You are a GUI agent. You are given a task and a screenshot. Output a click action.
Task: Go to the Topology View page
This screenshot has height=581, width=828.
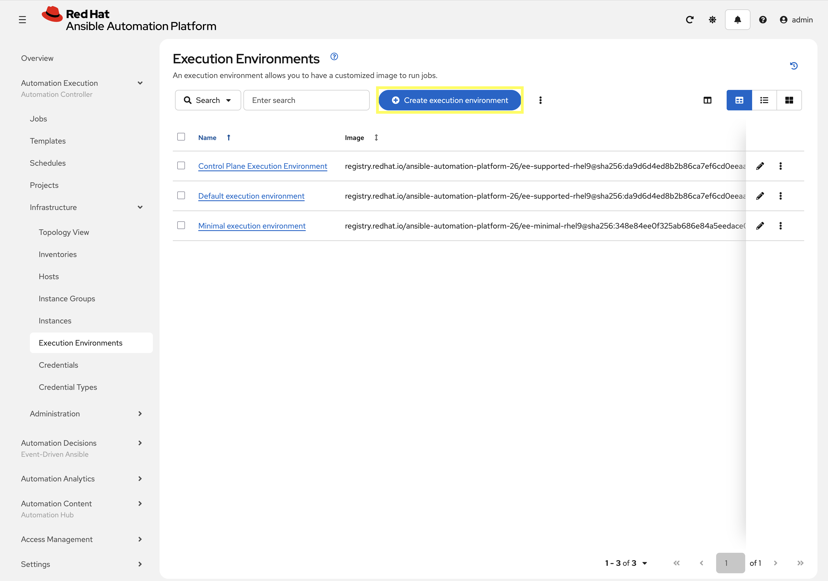64,232
